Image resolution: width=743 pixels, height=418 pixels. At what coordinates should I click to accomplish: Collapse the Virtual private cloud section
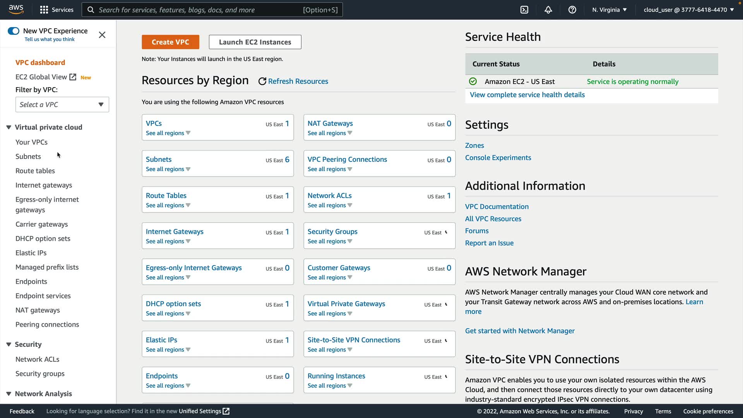click(x=9, y=127)
